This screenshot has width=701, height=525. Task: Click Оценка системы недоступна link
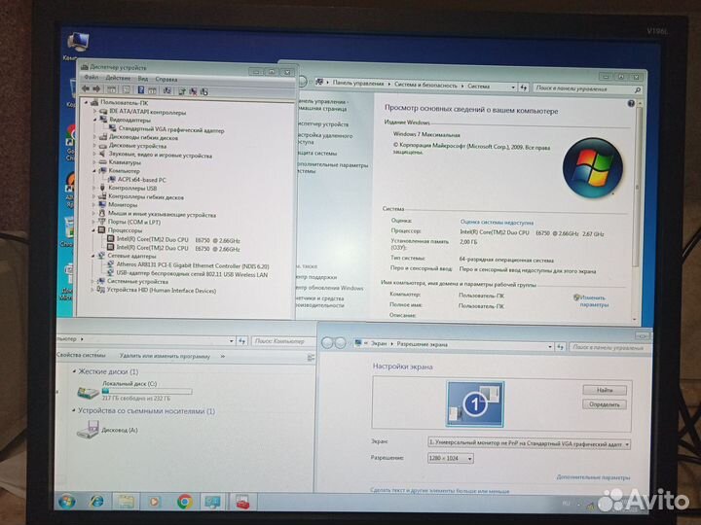click(497, 222)
